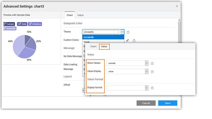The height and width of the screenshot is (119, 212).
Task: Expand the Theme dropdown arrow
Action: tap(122, 32)
